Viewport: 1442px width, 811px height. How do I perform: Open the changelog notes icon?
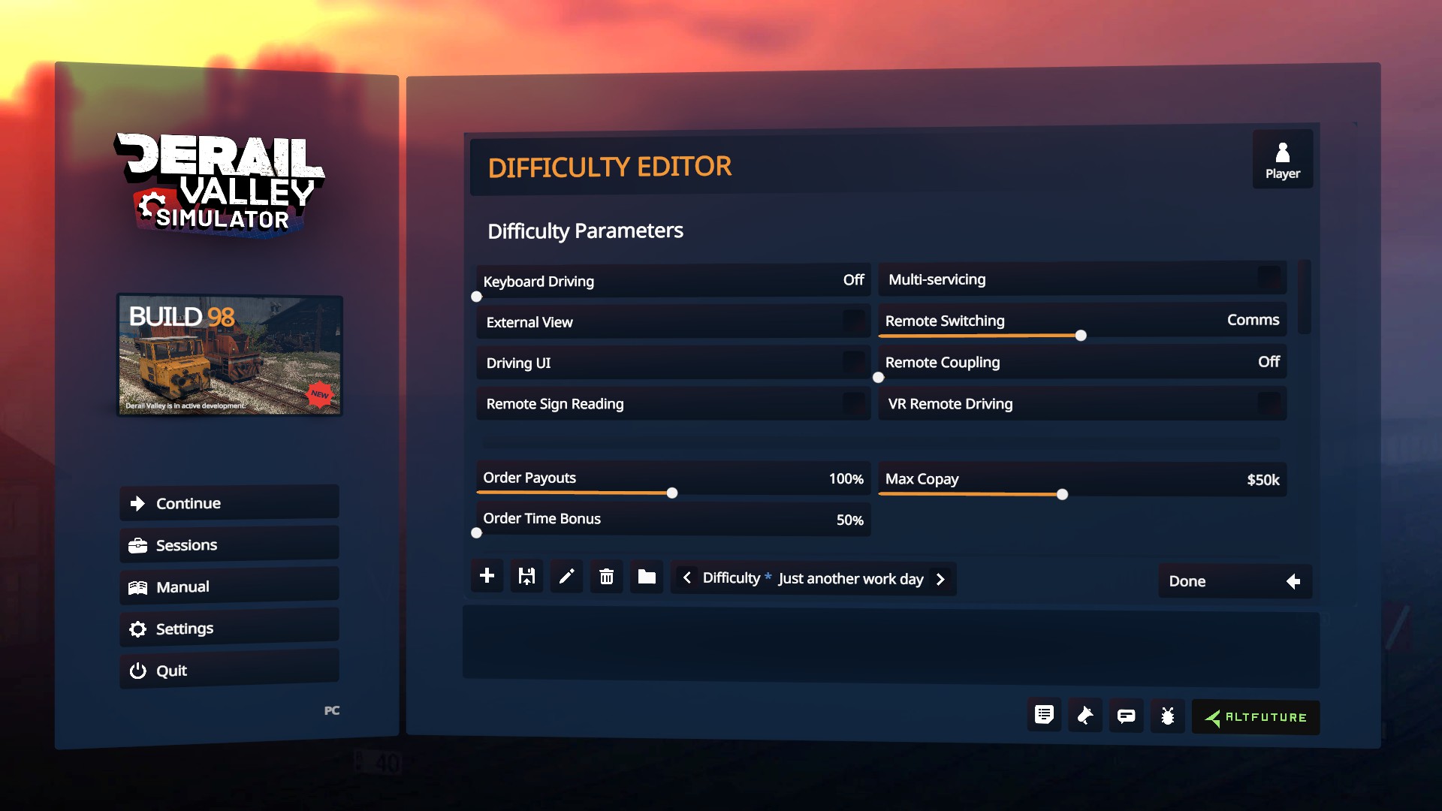point(1044,716)
